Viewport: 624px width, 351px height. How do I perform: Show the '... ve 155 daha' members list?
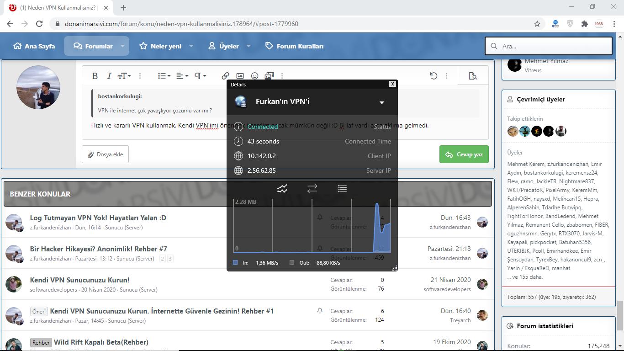(525, 277)
